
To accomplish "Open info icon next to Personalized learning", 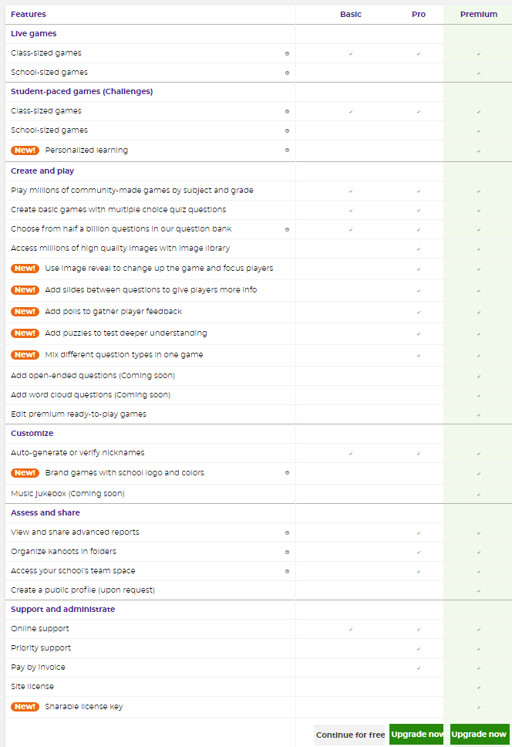I will point(287,150).
